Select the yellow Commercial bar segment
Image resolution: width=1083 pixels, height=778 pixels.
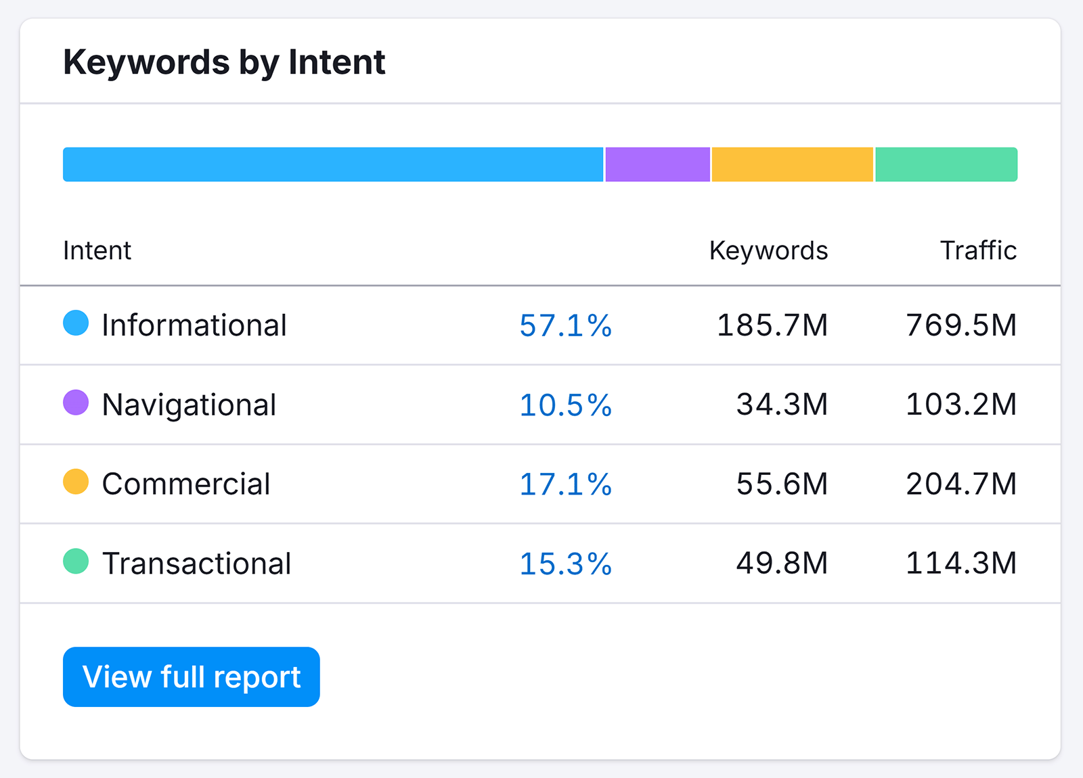point(792,164)
